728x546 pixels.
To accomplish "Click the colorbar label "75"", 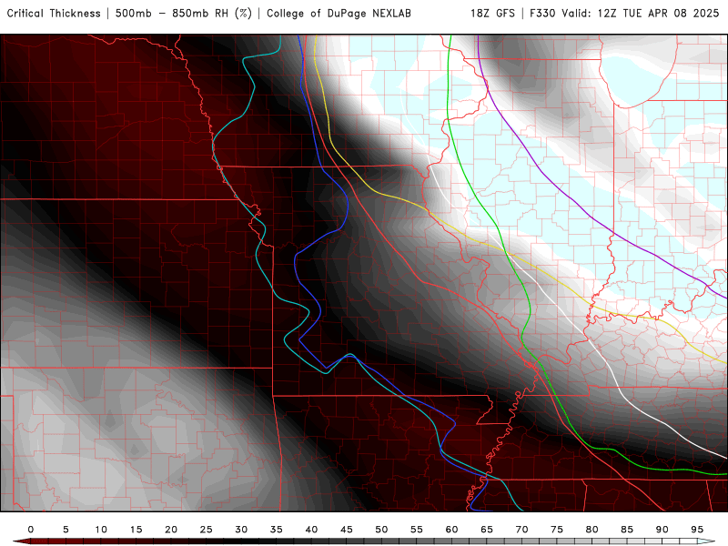I will coord(557,530).
